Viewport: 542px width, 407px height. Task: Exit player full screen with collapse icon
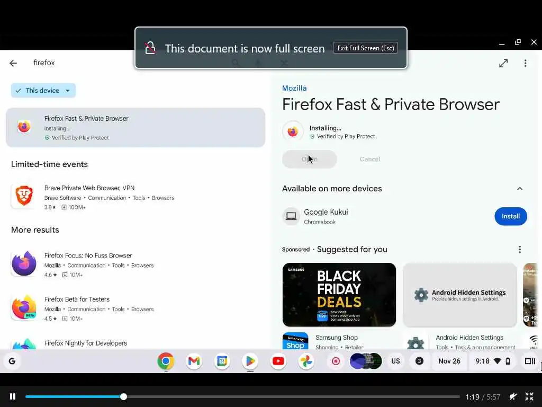coord(529,396)
